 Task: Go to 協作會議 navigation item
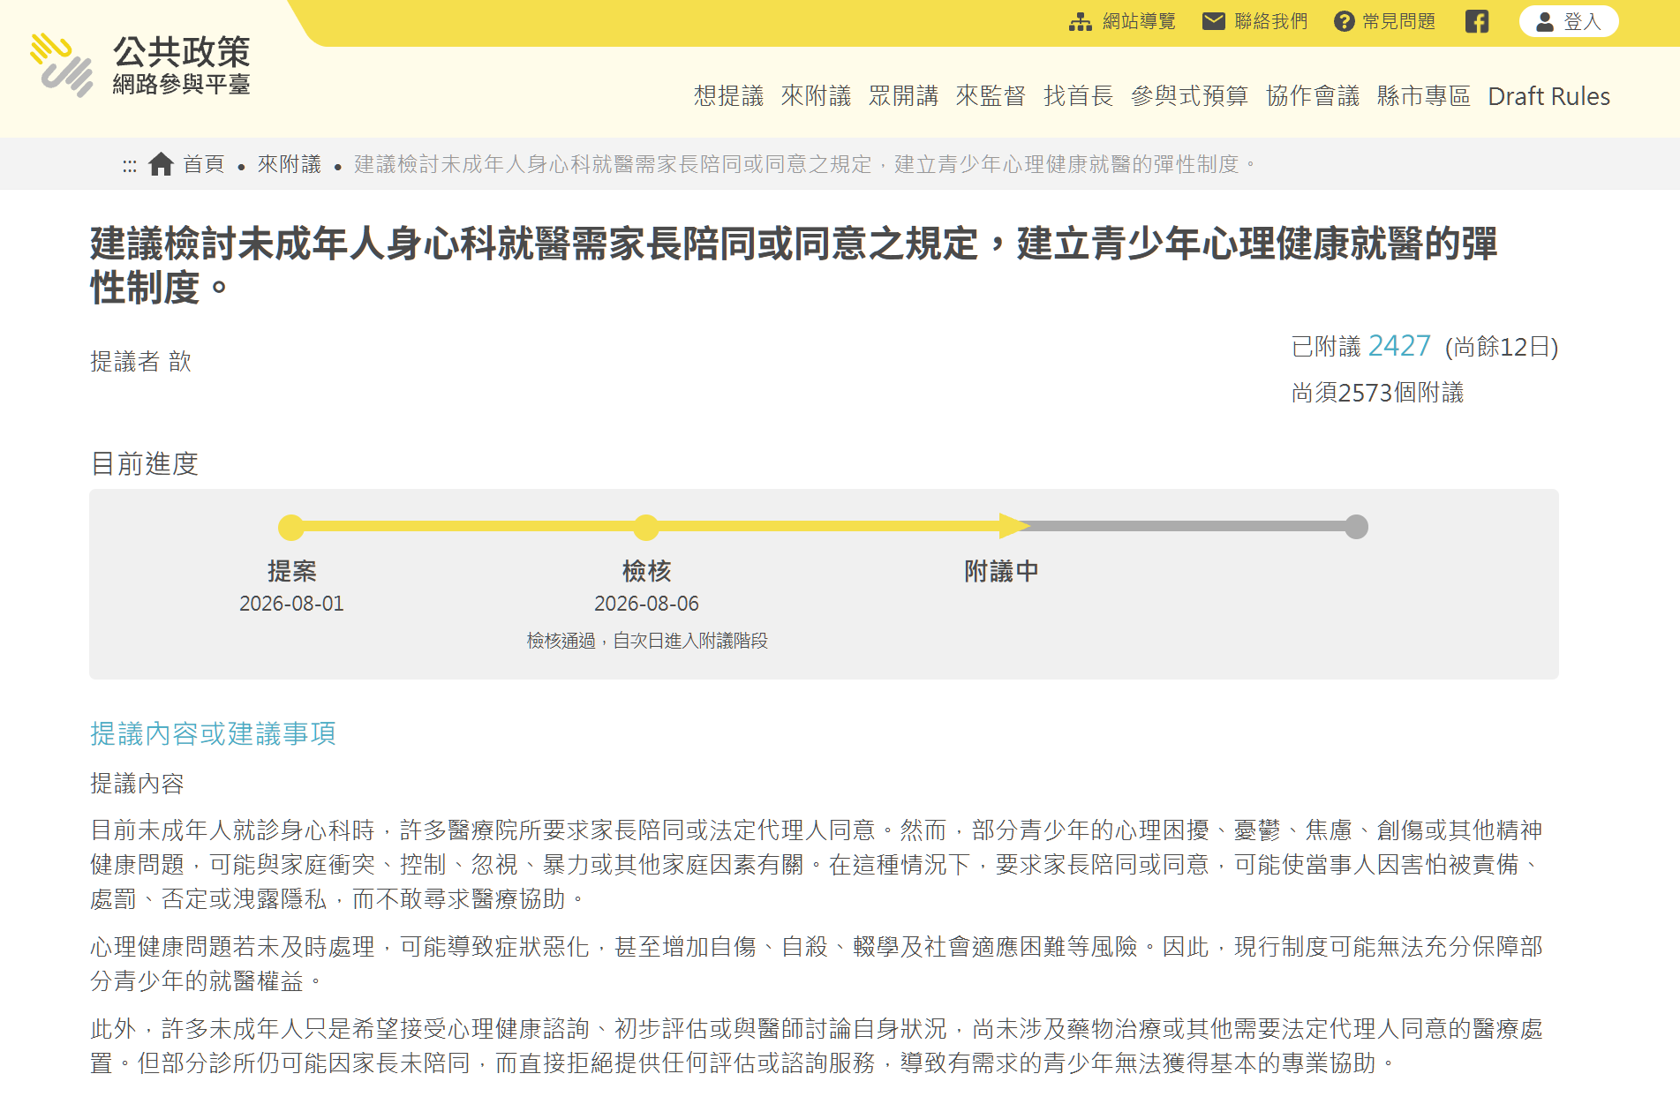point(1312,96)
